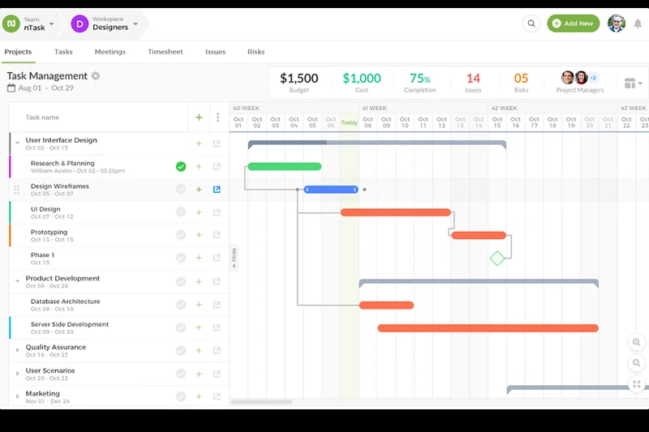Click the fit-to-screen icon on Gantt chart

pos(637,384)
